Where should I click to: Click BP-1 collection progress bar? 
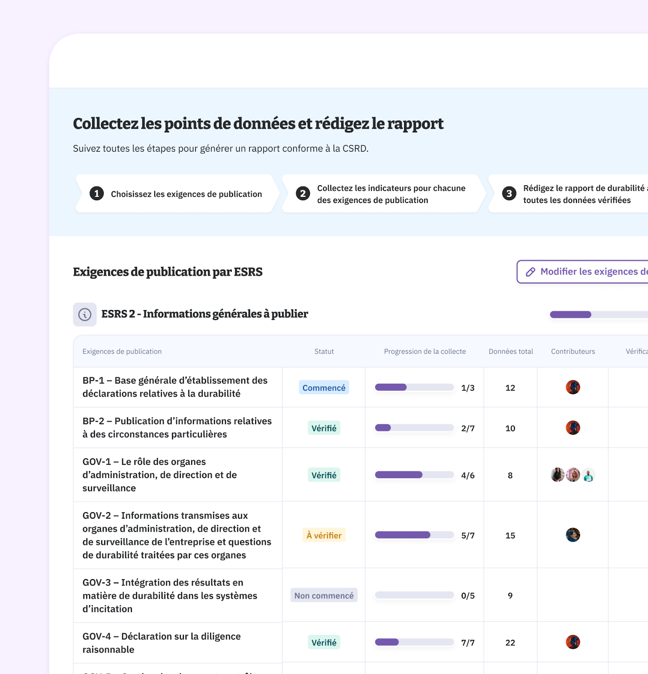pos(415,388)
